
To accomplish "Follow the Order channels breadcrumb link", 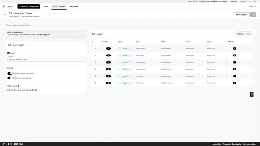I will coord(14,17).
